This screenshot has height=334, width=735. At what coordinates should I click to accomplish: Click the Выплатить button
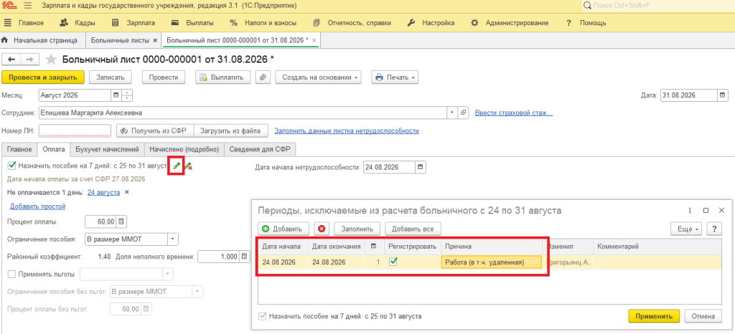point(223,77)
